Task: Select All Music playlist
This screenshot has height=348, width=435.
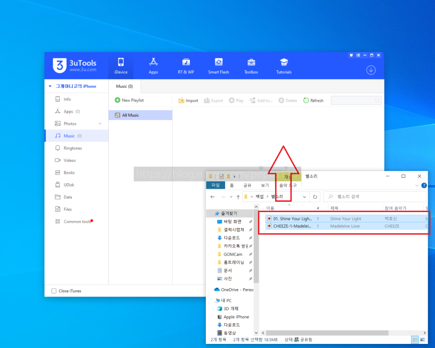Action: [140, 115]
